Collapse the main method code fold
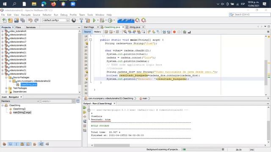The image size is (271, 152). (91, 40)
